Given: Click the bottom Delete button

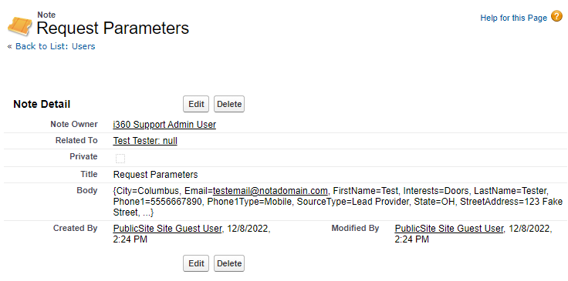Looking at the screenshot, I should click(229, 263).
